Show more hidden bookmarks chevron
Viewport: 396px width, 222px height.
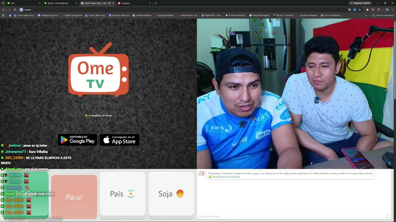pos(366,15)
